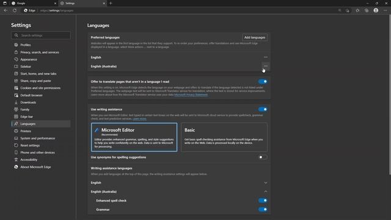The image size is (391, 220).
Task: Select the Basic writing assistance card
Action: pyautogui.click(x=224, y=137)
